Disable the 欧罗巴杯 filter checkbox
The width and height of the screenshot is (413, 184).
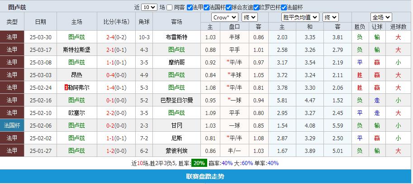(x=256, y=7)
